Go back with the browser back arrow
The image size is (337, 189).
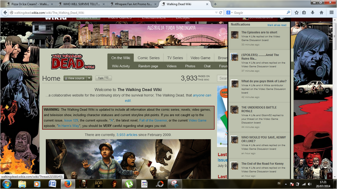coord(5,13)
